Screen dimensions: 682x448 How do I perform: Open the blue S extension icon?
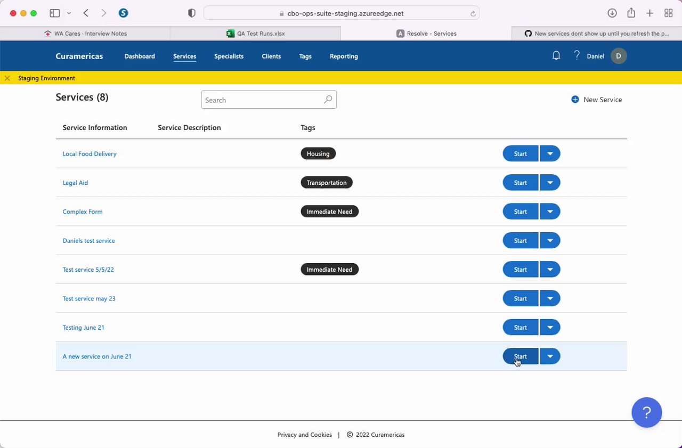123,13
